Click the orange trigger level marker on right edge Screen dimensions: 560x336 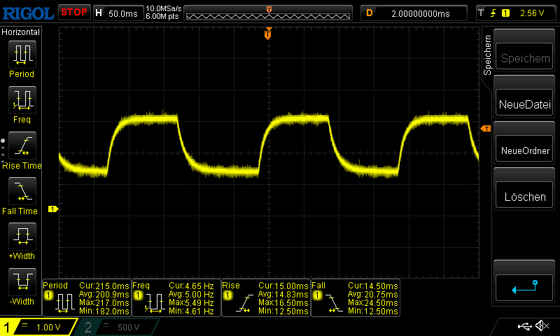coord(486,129)
